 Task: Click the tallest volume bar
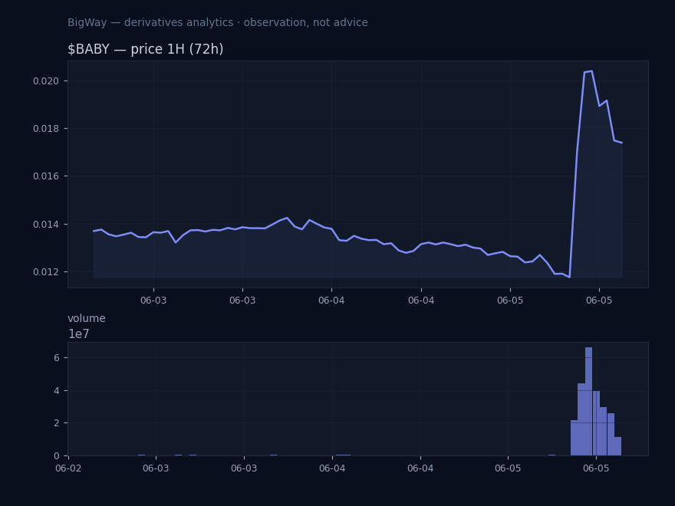588,402
